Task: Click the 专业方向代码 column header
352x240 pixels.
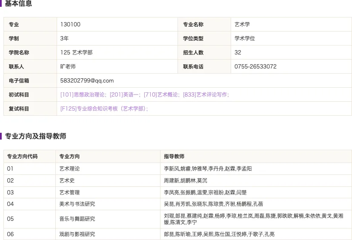Action: (x=22, y=157)
